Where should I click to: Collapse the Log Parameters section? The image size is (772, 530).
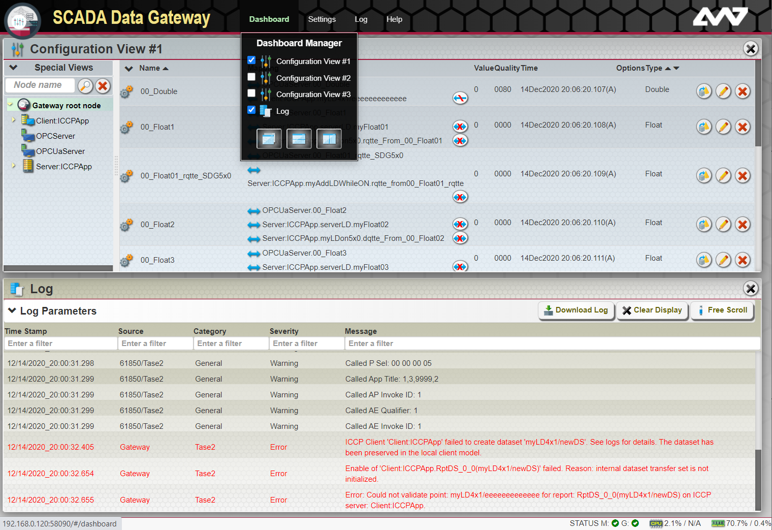tap(11, 310)
